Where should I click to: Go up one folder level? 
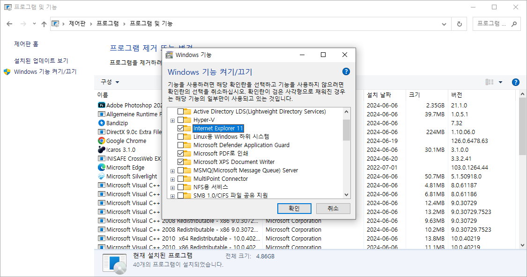pyautogui.click(x=44, y=24)
